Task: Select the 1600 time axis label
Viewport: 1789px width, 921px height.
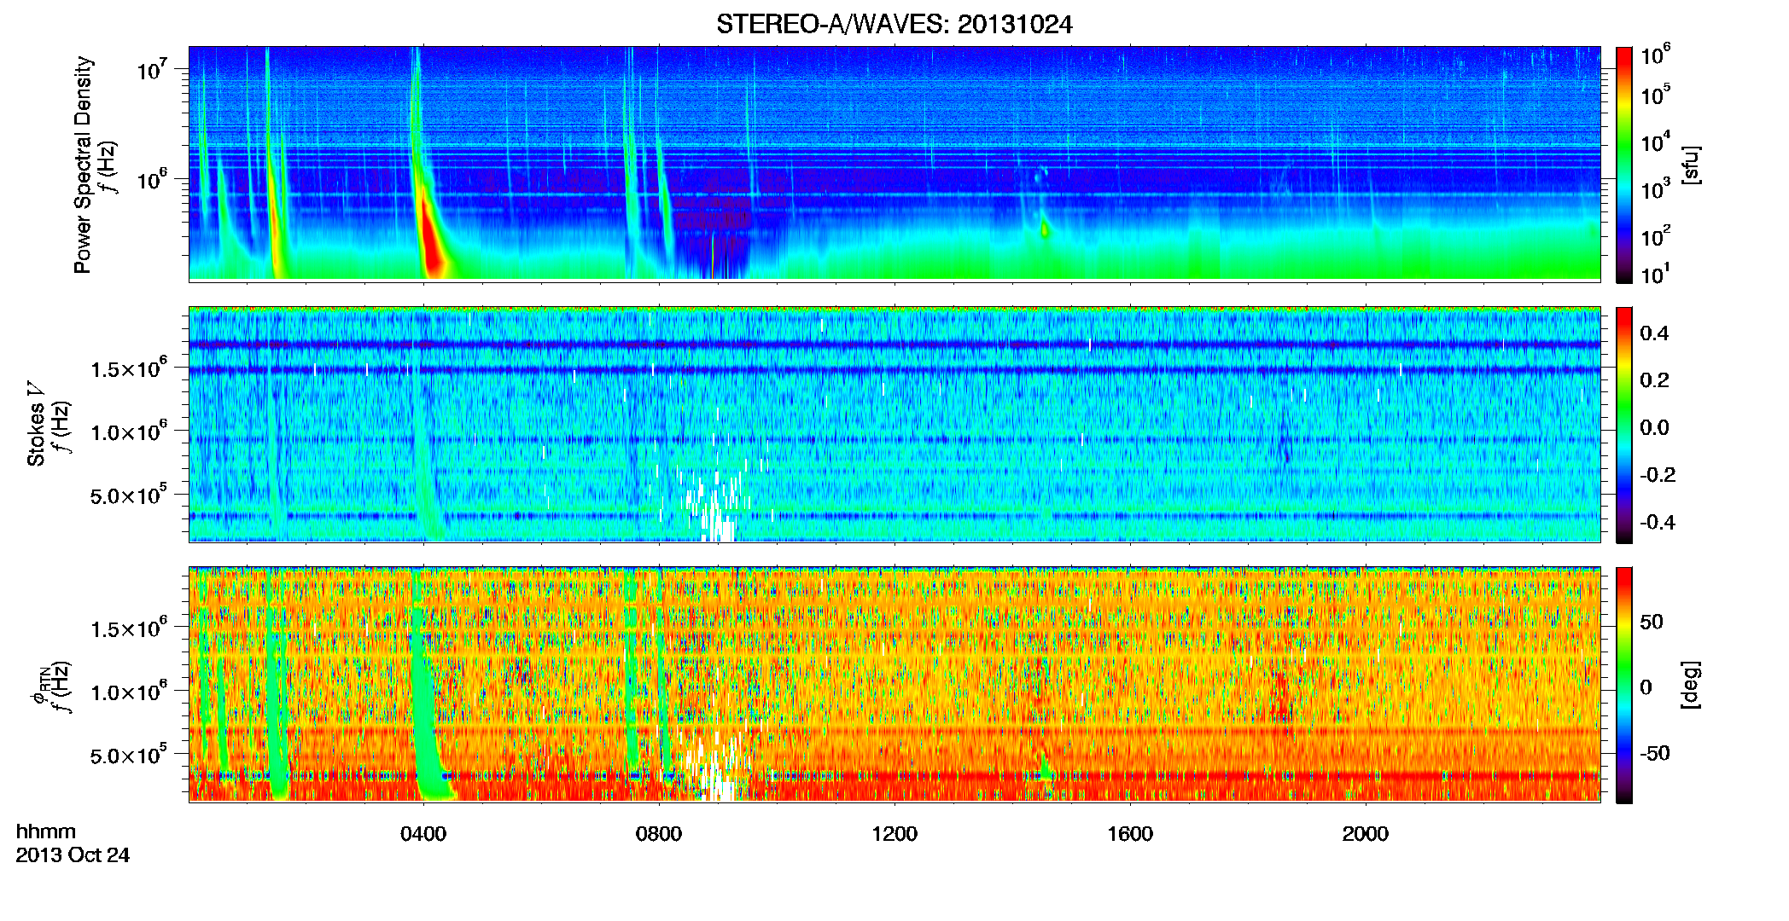Action: pyautogui.click(x=1130, y=834)
